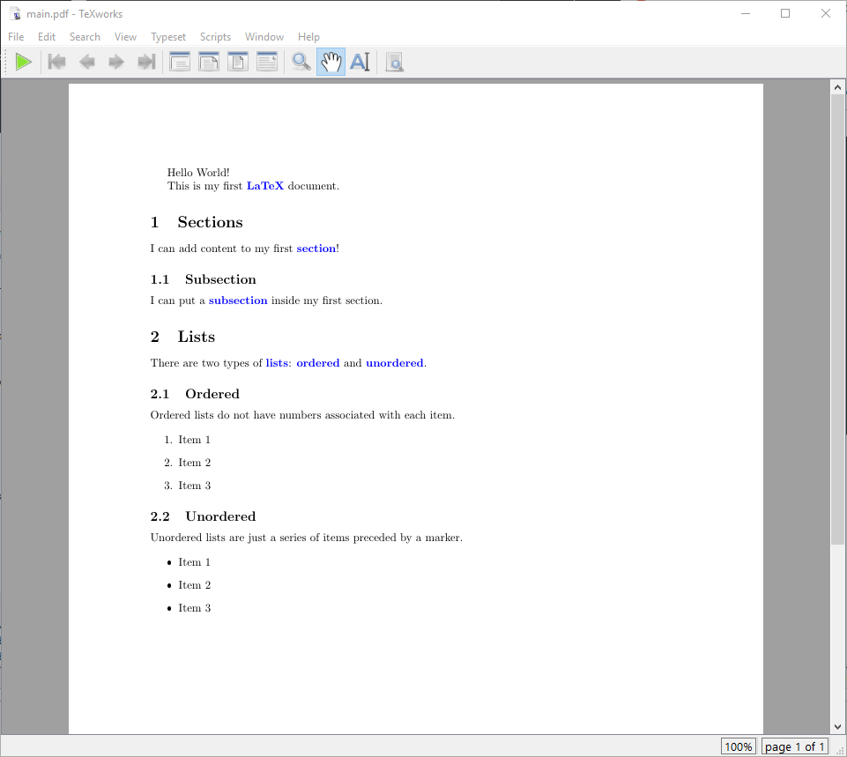Select the hand Scroll tool
Screen dimensions: 847x757
pyautogui.click(x=331, y=62)
